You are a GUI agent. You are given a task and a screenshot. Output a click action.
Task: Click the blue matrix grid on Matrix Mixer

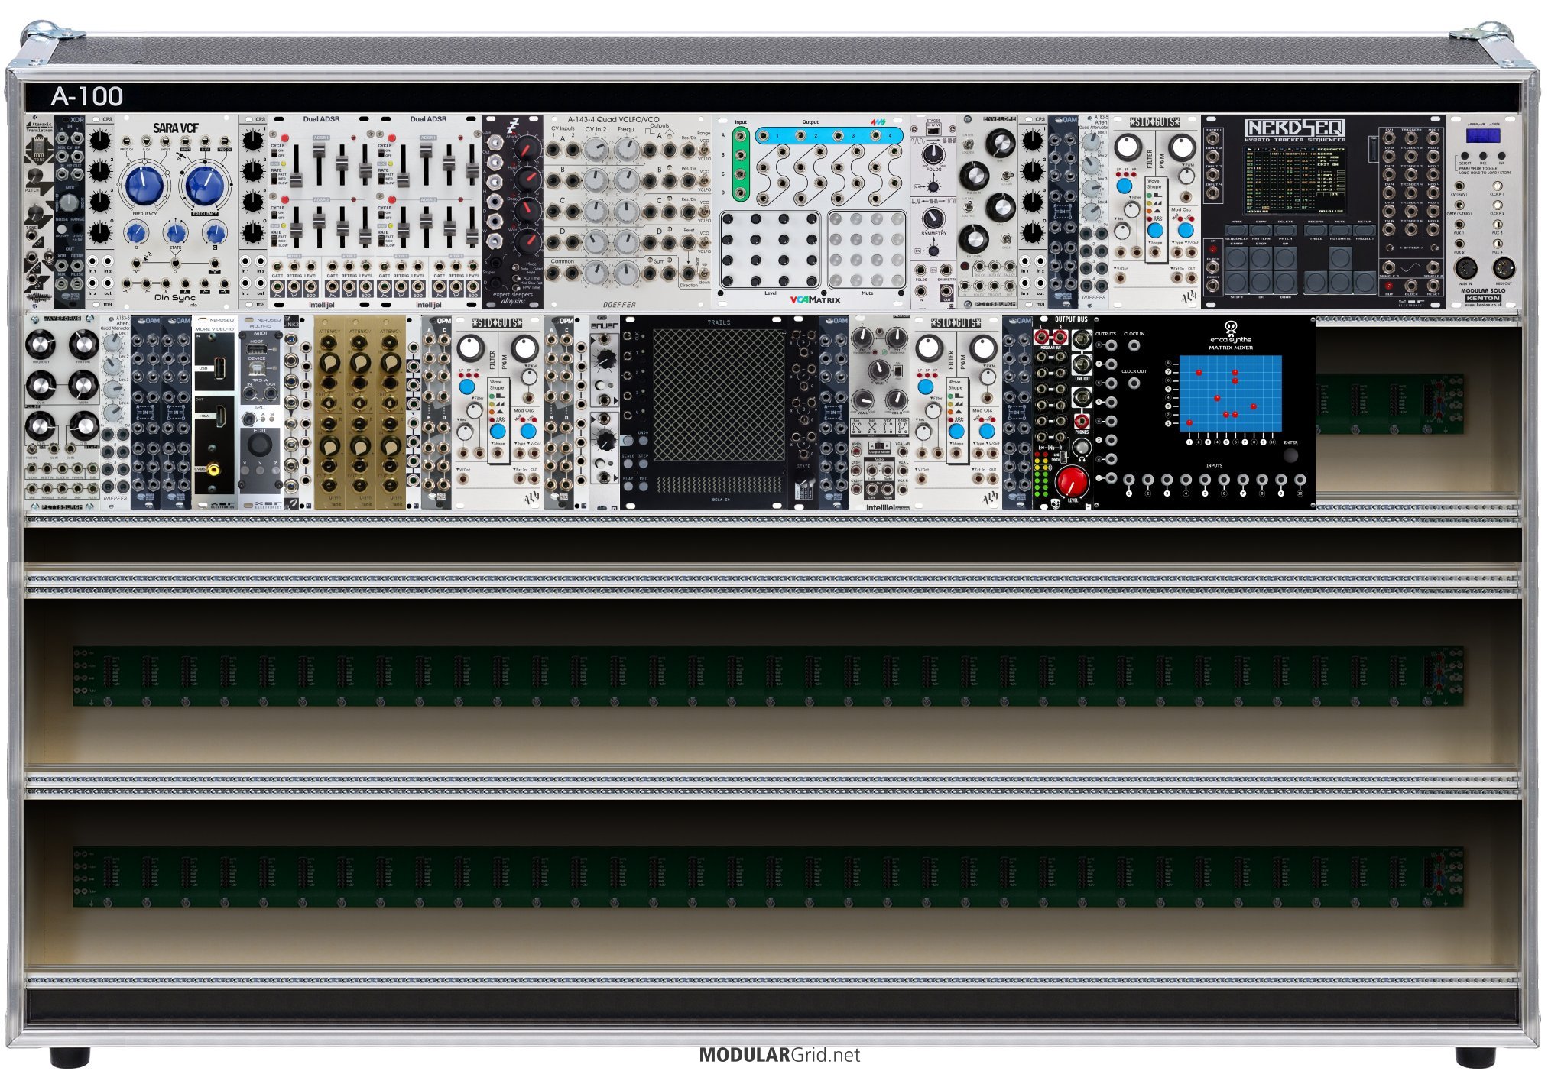point(1230,393)
